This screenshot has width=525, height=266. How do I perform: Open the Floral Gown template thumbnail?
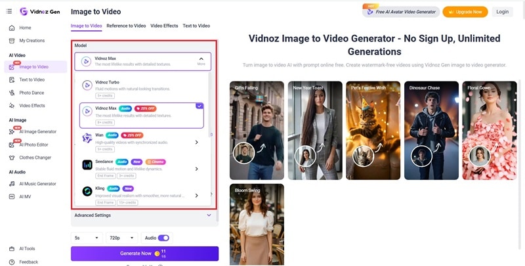pos(490,130)
